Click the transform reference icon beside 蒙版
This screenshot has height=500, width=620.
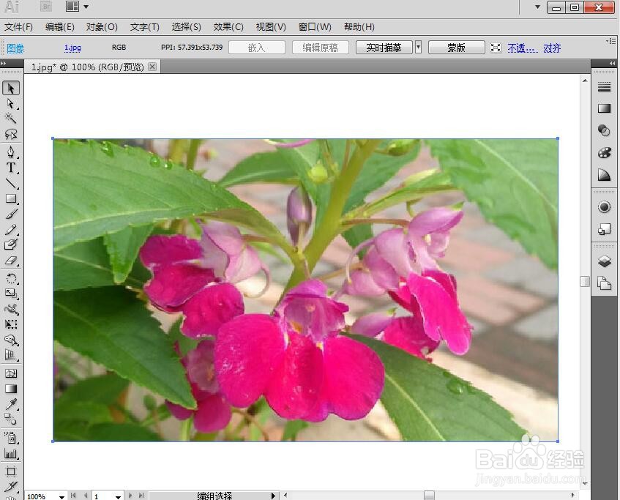[x=496, y=48]
